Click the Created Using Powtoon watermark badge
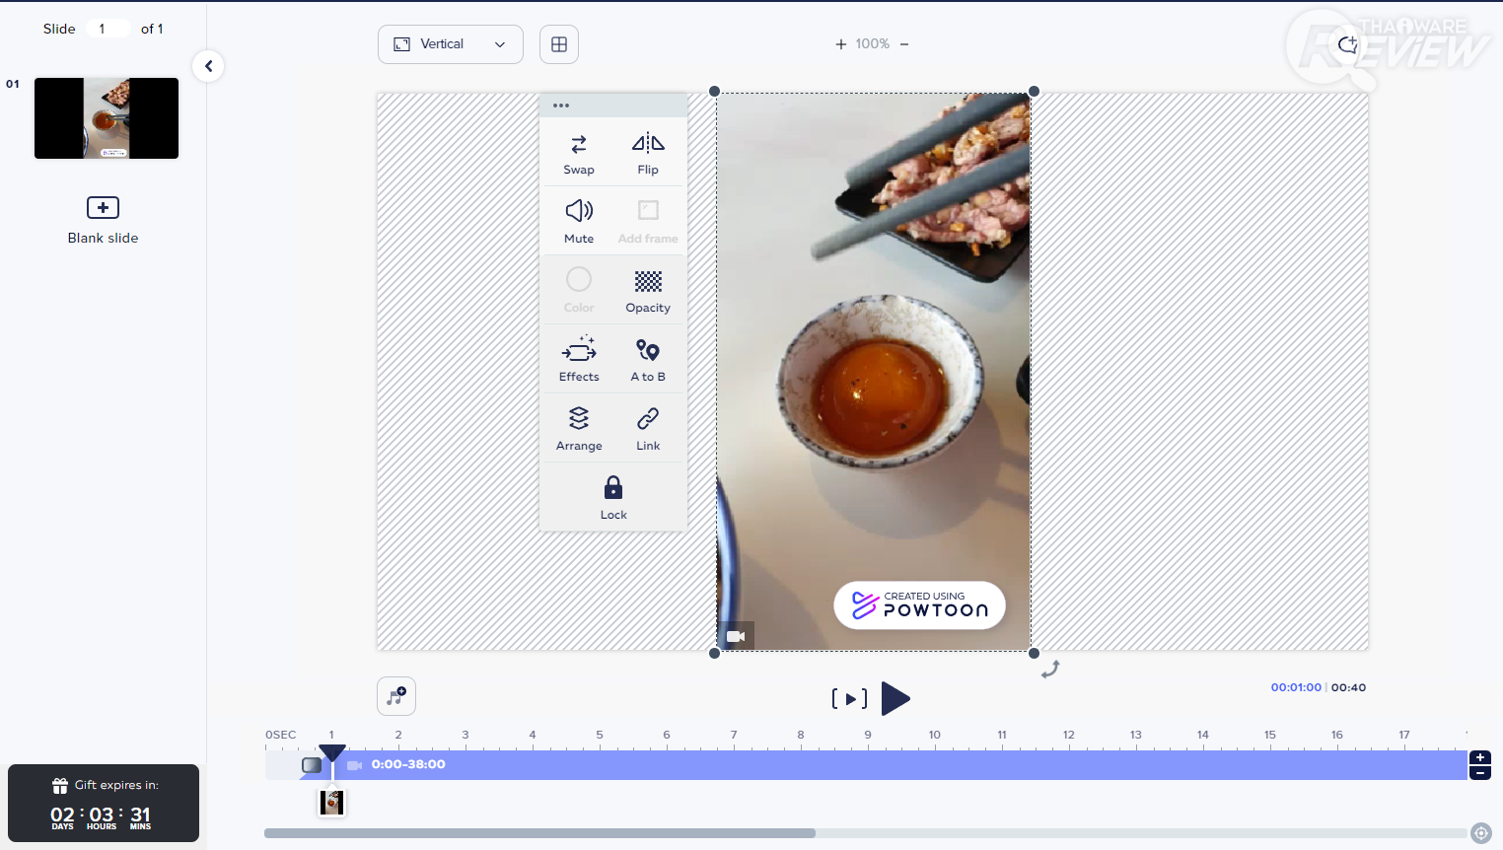The image size is (1503, 850). pyautogui.click(x=919, y=605)
